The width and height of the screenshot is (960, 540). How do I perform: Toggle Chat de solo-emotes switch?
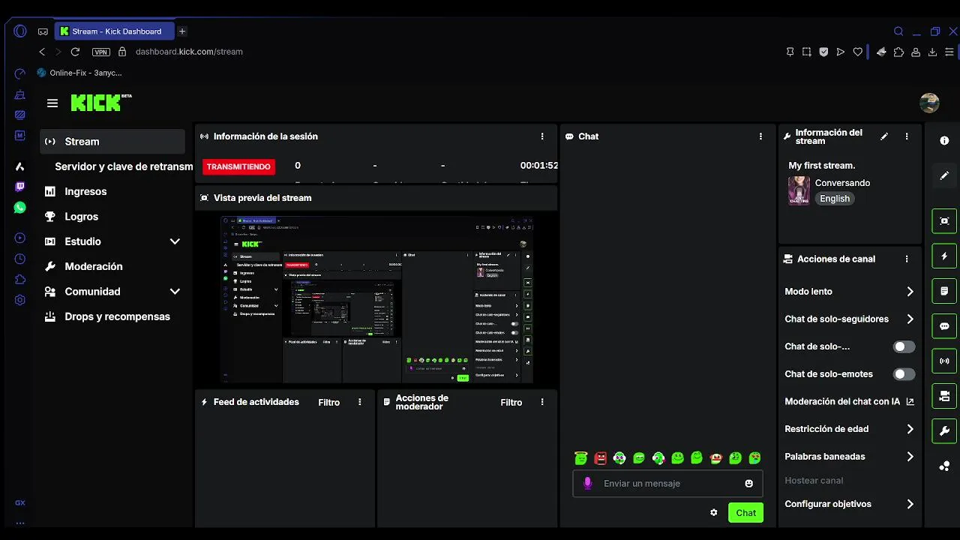[904, 374]
